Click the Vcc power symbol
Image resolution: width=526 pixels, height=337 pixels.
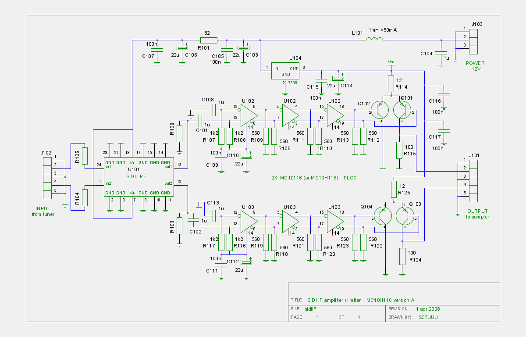point(391,63)
